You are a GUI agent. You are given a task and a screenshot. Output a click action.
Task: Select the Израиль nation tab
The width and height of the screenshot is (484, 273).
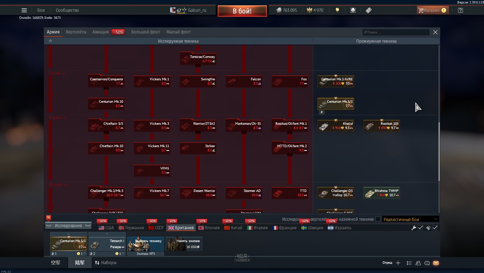click(340, 228)
